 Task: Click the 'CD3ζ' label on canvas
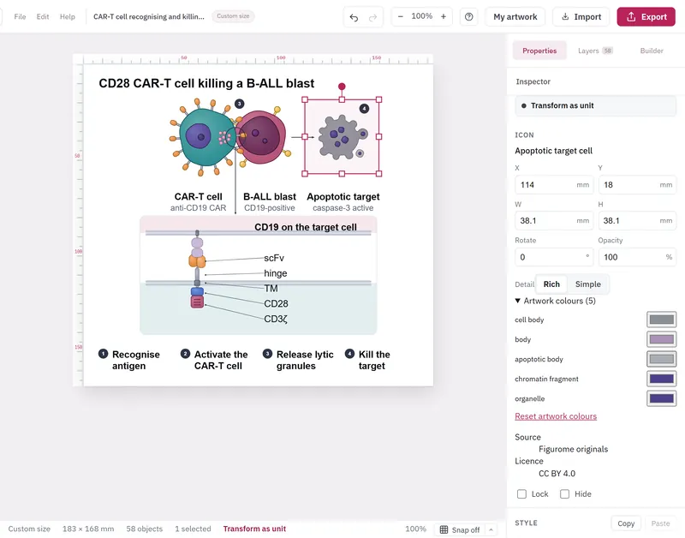(275, 319)
